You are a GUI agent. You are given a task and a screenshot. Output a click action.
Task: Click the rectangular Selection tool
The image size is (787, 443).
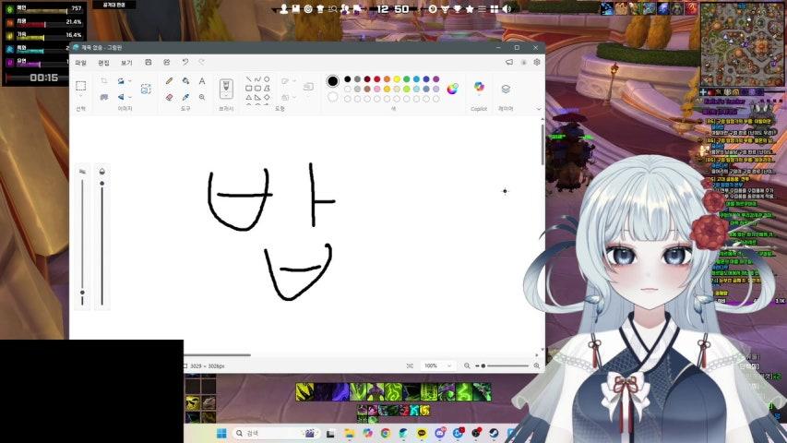point(81,86)
